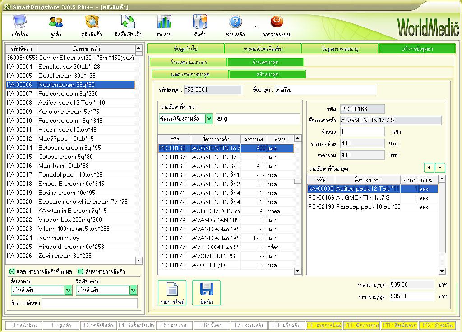This screenshot has width=462, height=332.
Task: Switch to the กำหนดยาชุด tab
Action: pyautogui.click(x=265, y=62)
